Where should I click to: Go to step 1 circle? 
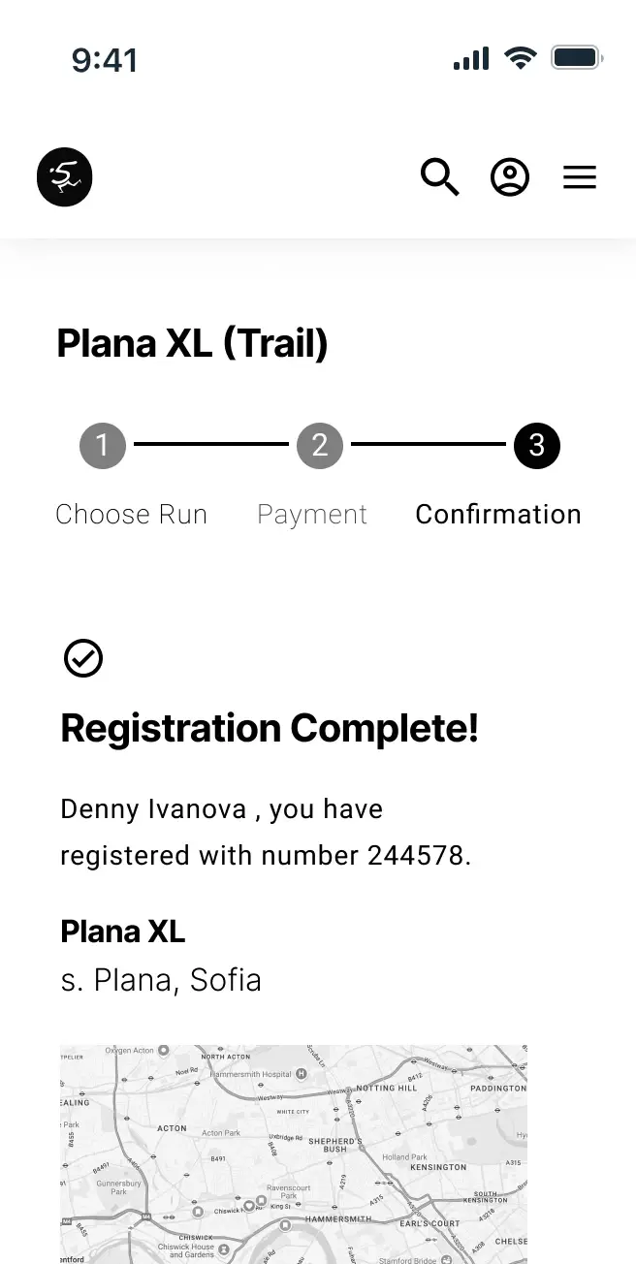click(103, 446)
